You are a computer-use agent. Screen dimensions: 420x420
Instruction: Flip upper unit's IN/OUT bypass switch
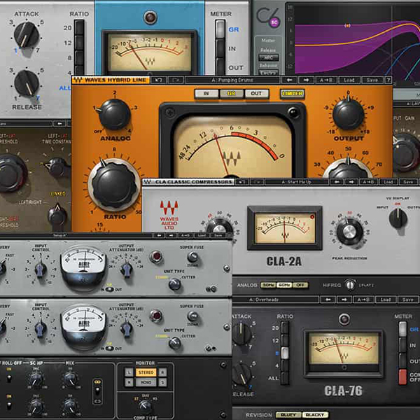point(109,290)
